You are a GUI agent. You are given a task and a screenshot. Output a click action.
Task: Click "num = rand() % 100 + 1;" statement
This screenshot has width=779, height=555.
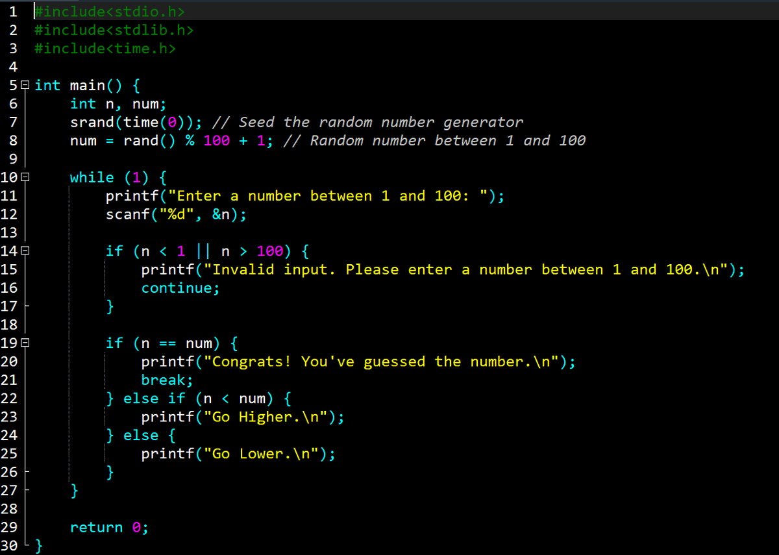click(171, 140)
